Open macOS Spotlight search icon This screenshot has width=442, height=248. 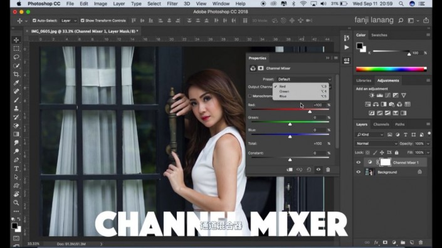(401, 4)
